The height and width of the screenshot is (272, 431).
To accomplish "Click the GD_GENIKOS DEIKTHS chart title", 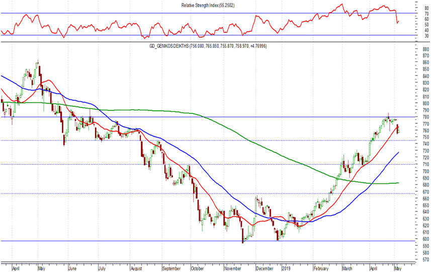I will [208, 46].
